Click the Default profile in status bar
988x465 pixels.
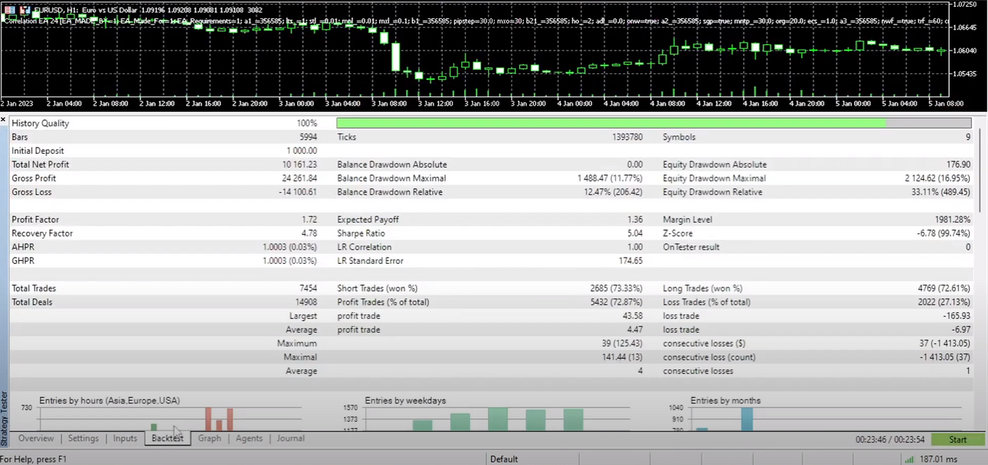[504, 459]
